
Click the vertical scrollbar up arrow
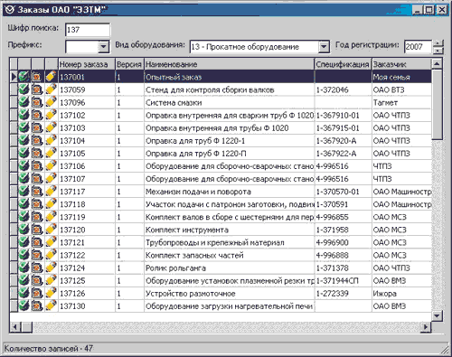pyautogui.click(x=437, y=64)
